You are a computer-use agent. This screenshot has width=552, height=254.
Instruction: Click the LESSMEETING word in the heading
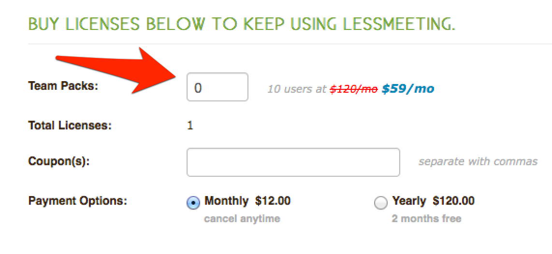391,24
